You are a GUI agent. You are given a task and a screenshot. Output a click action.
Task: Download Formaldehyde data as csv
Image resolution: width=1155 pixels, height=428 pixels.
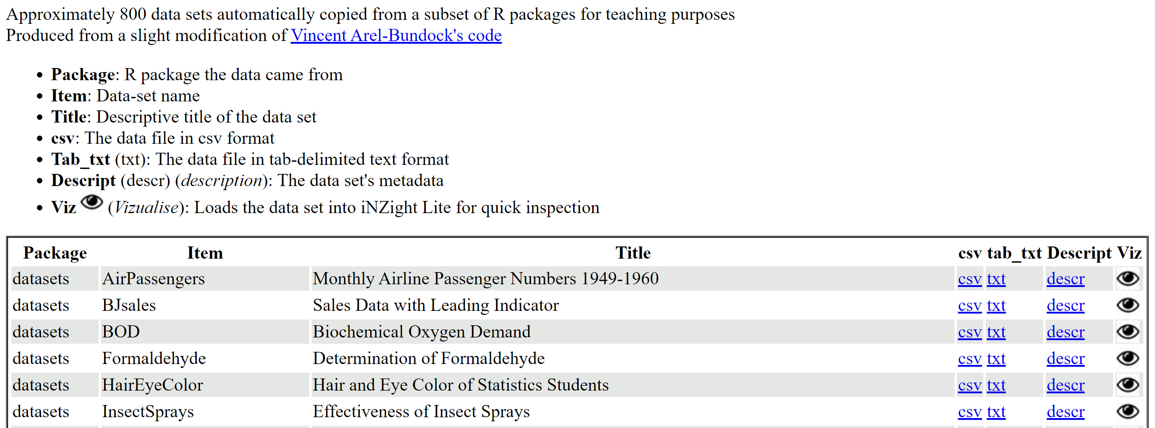pyautogui.click(x=969, y=359)
